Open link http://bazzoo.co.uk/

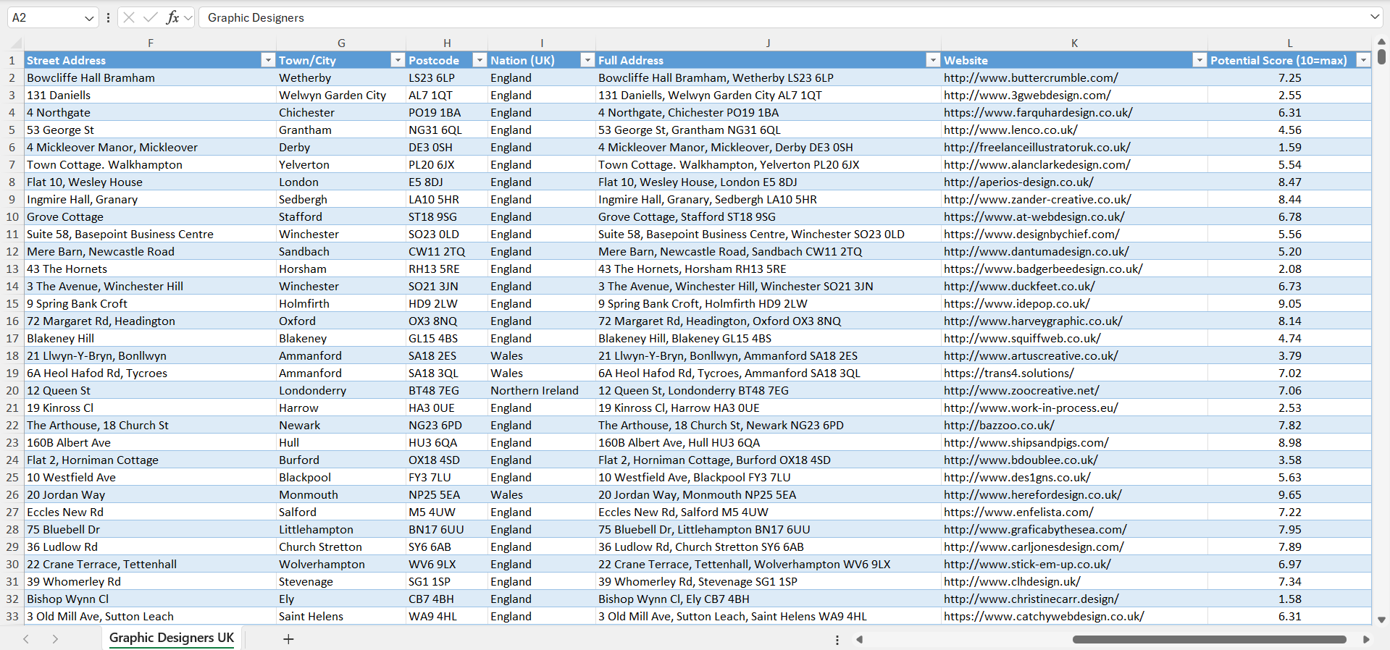tap(999, 426)
